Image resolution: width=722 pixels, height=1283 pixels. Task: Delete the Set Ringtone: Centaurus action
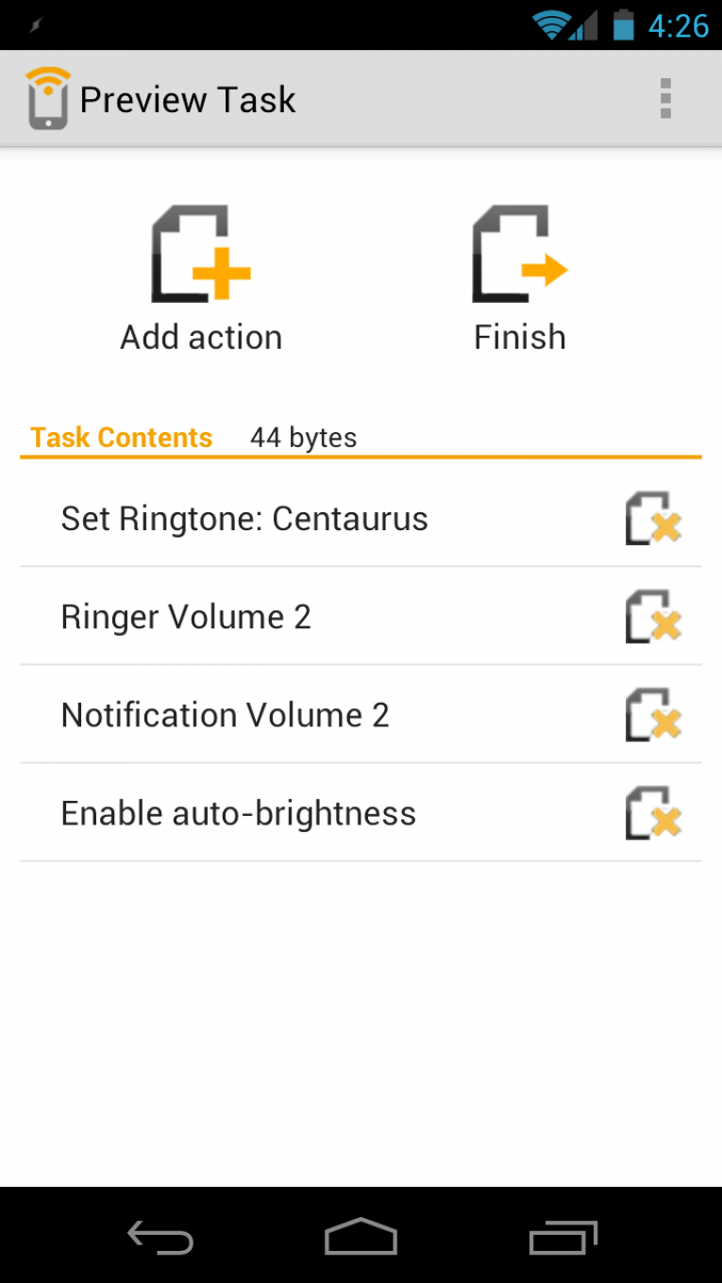(653, 519)
